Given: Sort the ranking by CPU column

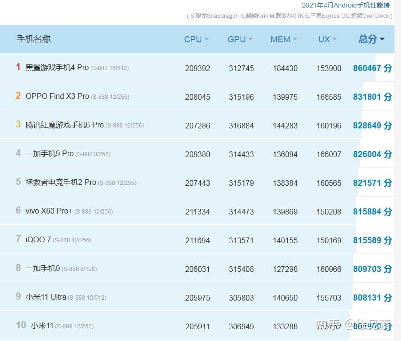Looking at the screenshot, I should 197,40.
